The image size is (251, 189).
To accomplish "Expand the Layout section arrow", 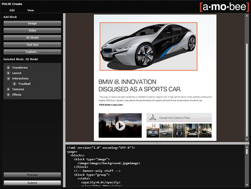I will (x=8, y=73).
